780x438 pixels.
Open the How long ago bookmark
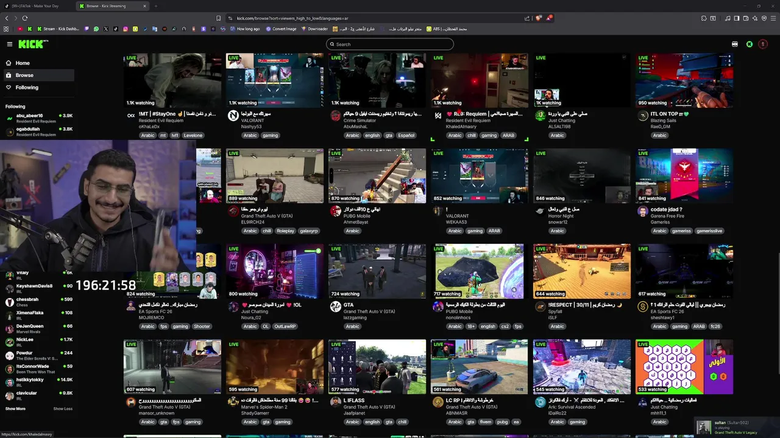pos(244,29)
